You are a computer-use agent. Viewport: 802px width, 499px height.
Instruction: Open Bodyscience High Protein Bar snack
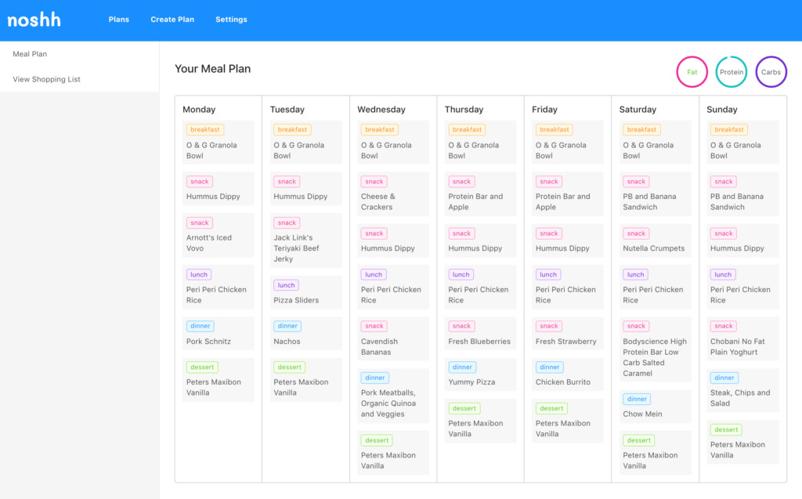click(656, 349)
